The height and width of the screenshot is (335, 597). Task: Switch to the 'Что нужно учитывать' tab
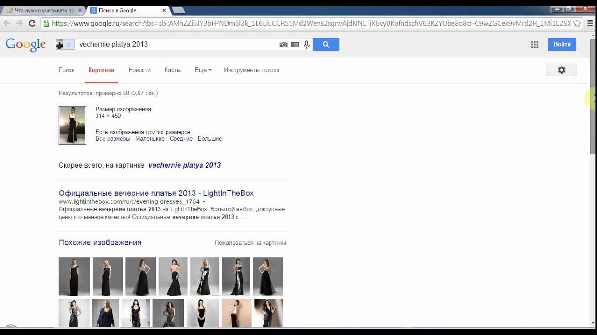(43, 10)
